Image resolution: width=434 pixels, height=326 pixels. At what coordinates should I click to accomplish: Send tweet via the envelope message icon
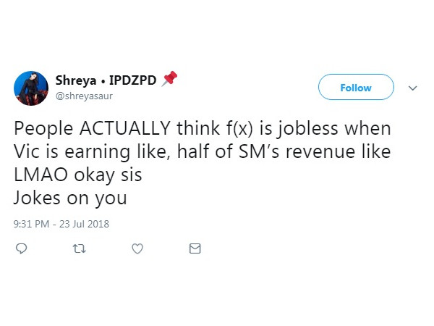point(195,248)
